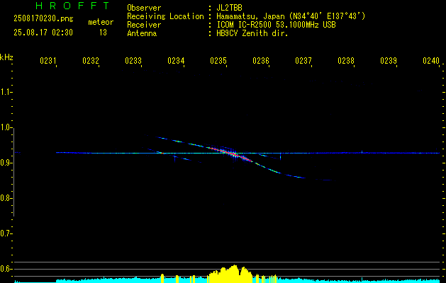Click the 0.6 kHz axis label

[6, 269]
